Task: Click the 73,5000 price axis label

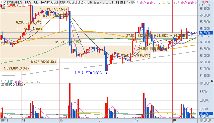Action: point(204,49)
